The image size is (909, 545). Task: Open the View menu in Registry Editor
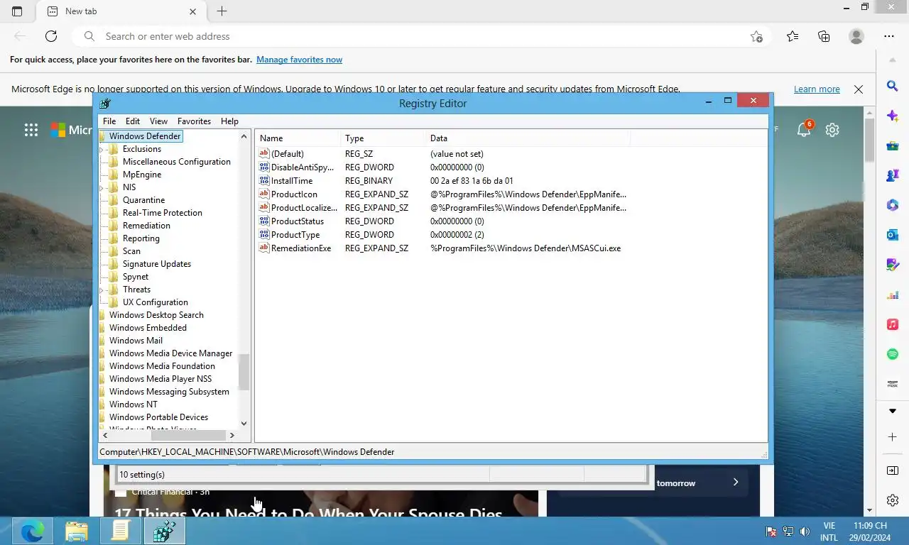tap(158, 121)
